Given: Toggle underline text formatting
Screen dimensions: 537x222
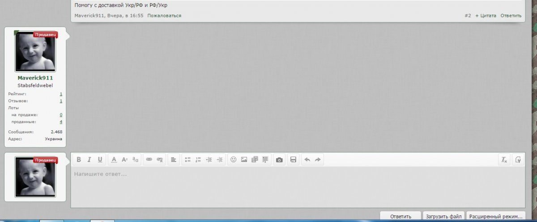Looking at the screenshot, I should click(100, 159).
